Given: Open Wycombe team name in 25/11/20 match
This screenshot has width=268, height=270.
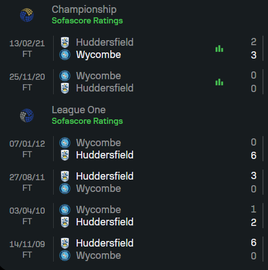Looking at the screenshot, I should (98, 76).
